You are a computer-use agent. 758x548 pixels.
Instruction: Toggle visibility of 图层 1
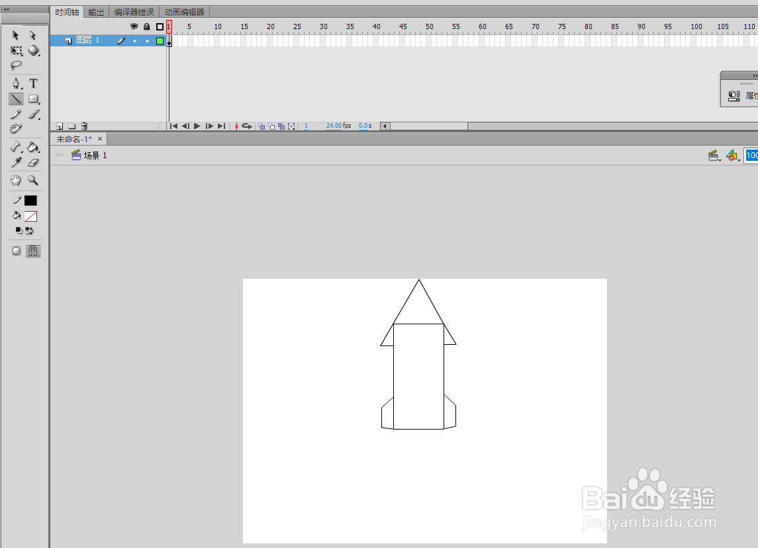click(x=136, y=40)
